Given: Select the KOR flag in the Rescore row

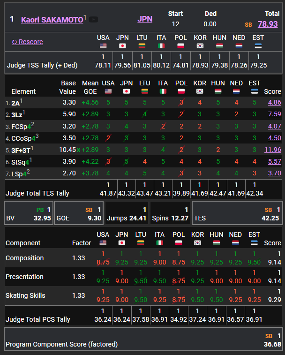Looking at the screenshot, I should tap(200, 46).
